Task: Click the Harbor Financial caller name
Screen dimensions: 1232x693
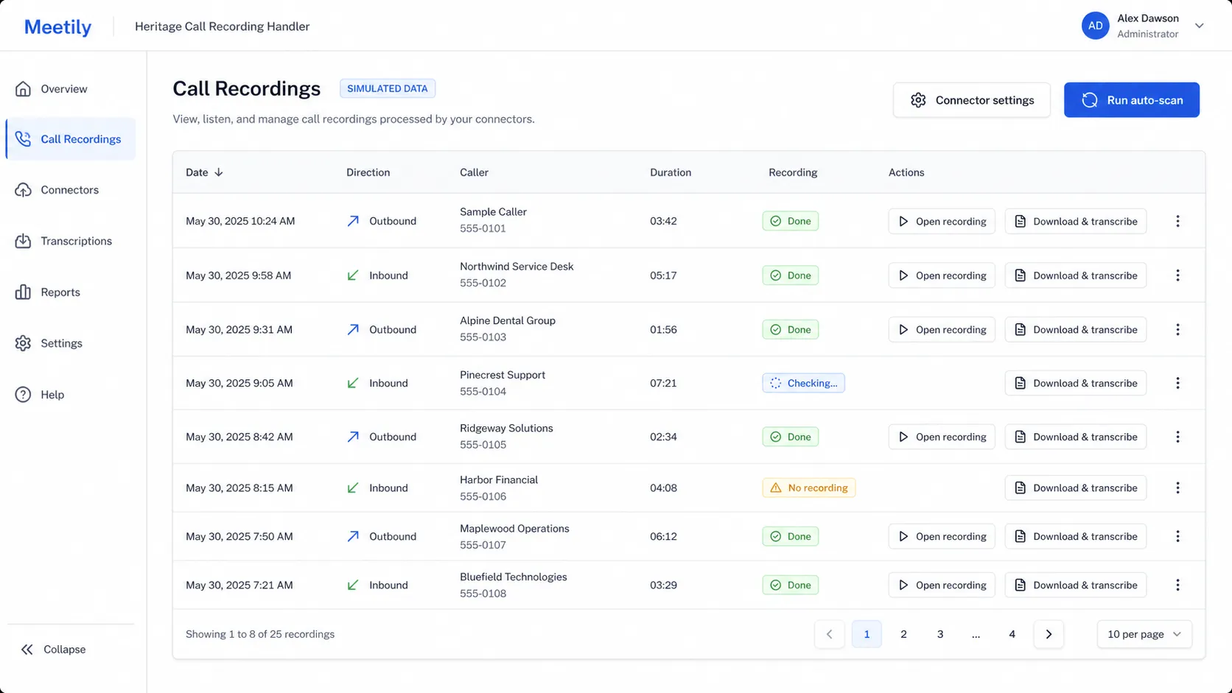Action: (x=499, y=480)
